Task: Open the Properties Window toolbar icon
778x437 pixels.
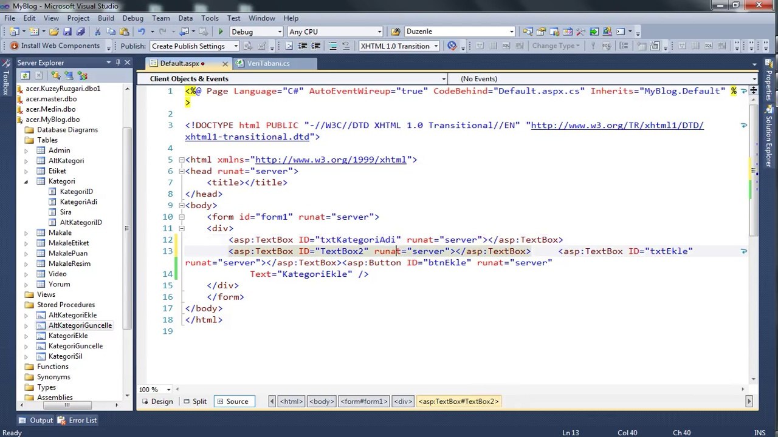Action: point(542,32)
